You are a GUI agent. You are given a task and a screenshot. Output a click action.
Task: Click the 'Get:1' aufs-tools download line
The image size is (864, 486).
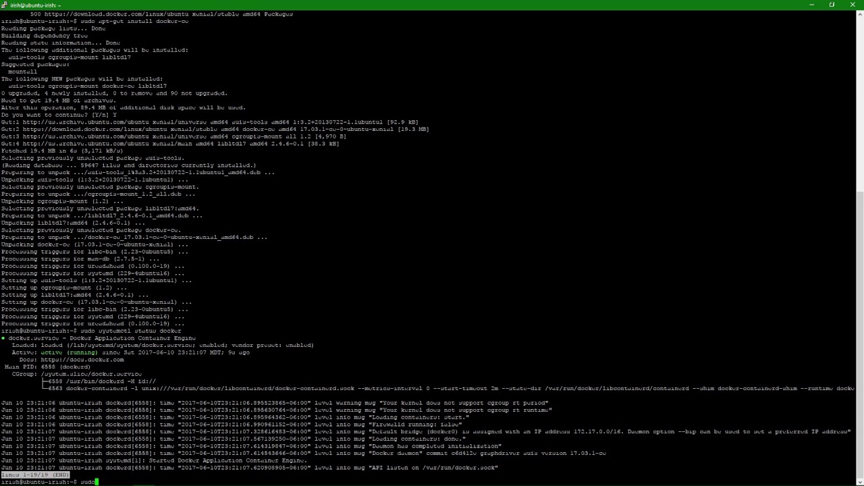click(209, 122)
